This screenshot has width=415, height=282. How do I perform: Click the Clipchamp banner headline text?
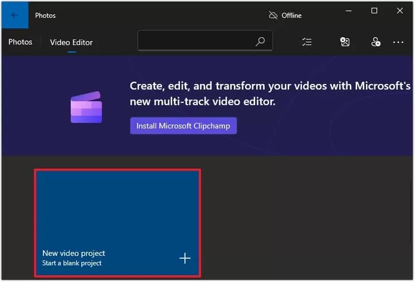pyautogui.click(x=270, y=93)
